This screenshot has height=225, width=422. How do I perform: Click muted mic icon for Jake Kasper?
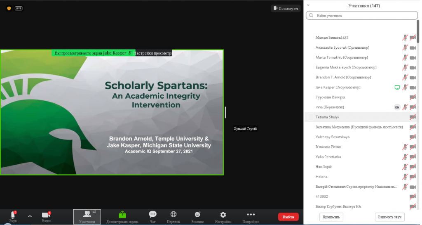click(405, 87)
